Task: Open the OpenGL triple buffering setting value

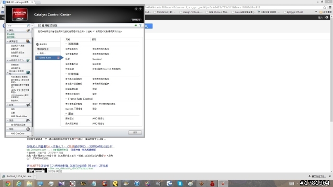Action: coord(95,109)
